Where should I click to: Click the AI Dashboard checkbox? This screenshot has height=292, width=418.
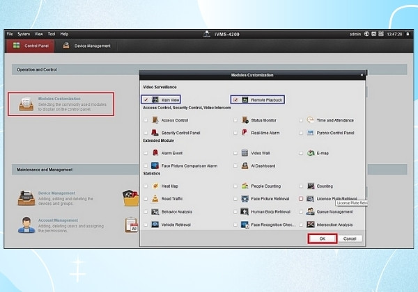tap(235, 165)
